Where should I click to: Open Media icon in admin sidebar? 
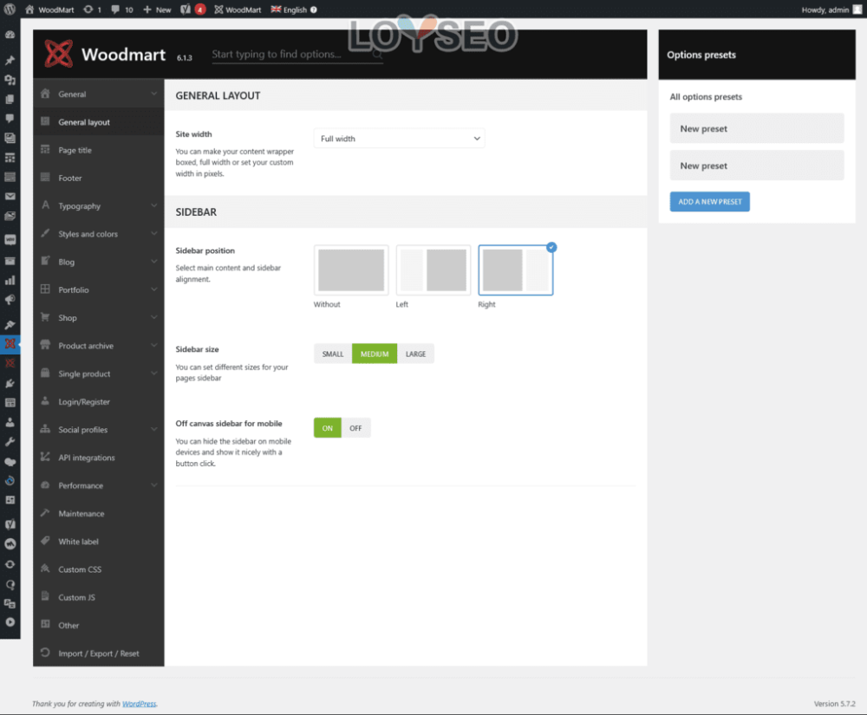pos(10,80)
